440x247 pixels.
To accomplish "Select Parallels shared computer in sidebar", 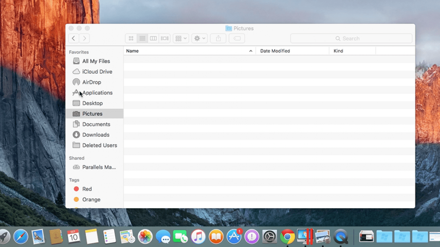I will coord(94,167).
